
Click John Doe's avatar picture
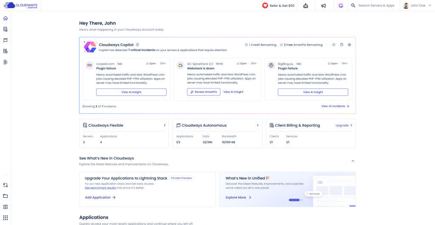point(406,6)
